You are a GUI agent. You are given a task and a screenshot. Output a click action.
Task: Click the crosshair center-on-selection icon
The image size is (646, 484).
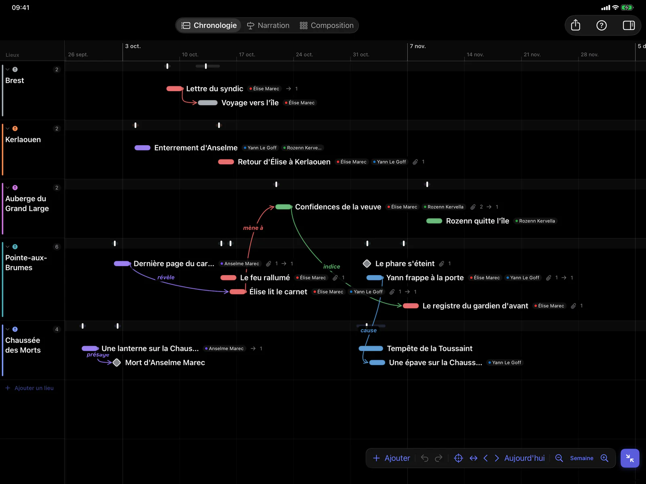coord(458,458)
